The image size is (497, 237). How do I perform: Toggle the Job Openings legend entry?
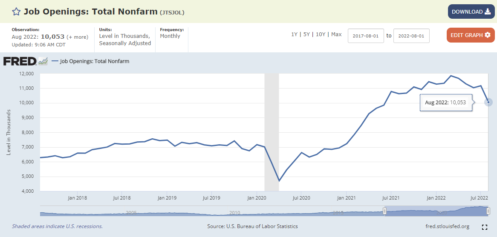point(90,61)
